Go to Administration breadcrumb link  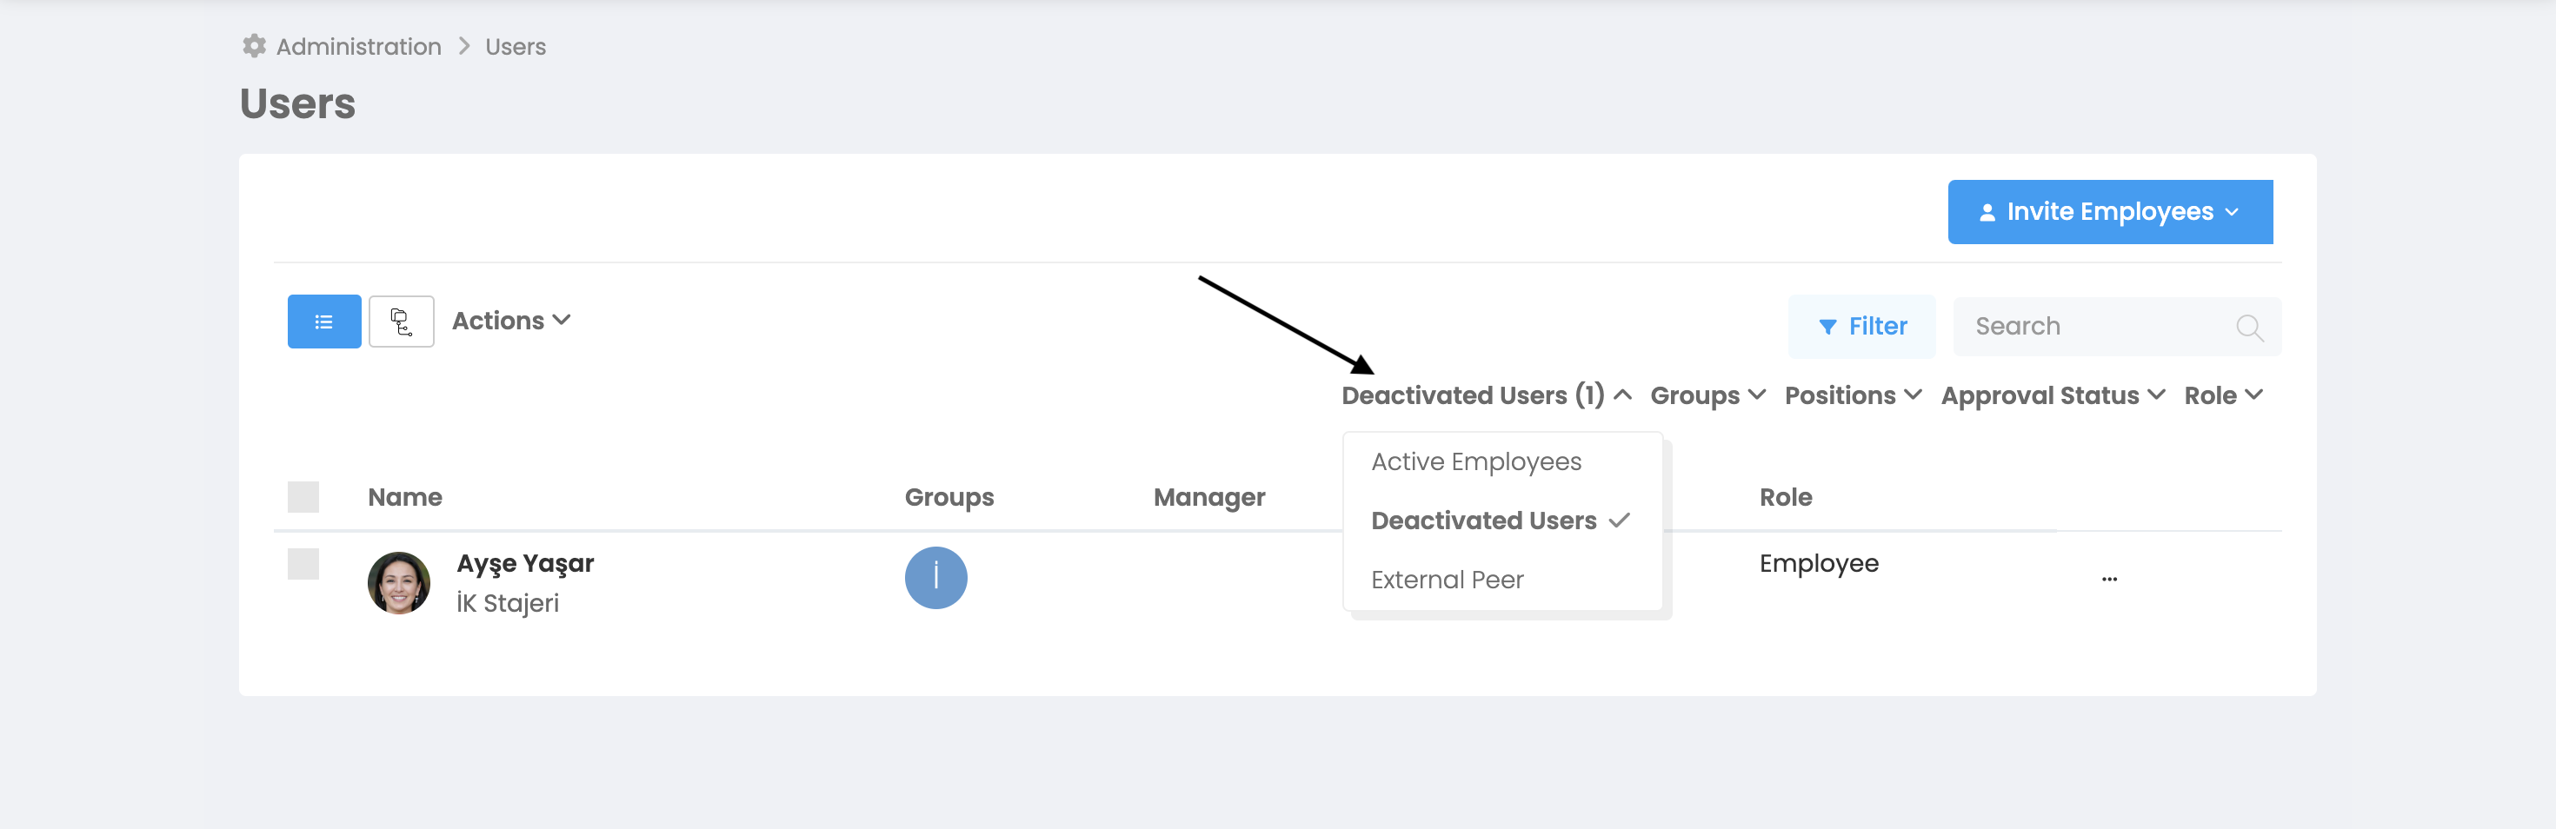358,47
